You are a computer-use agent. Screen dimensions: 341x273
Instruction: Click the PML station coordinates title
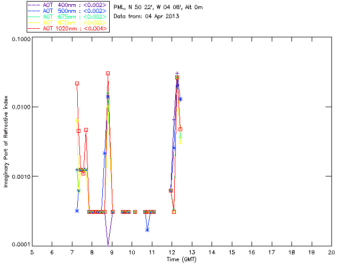(158, 7)
